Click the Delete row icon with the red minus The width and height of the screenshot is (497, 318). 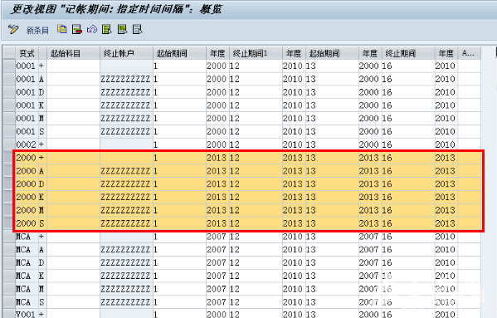76,30
